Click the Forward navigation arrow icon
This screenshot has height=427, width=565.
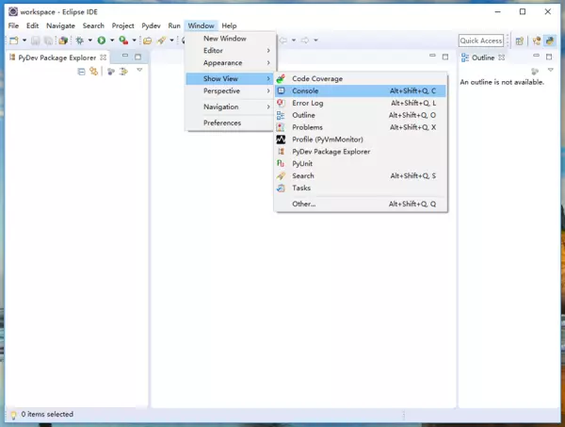pyautogui.click(x=305, y=41)
